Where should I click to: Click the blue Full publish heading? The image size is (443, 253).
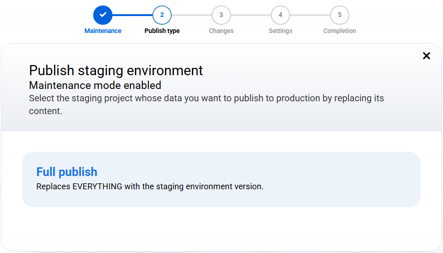coord(67,172)
